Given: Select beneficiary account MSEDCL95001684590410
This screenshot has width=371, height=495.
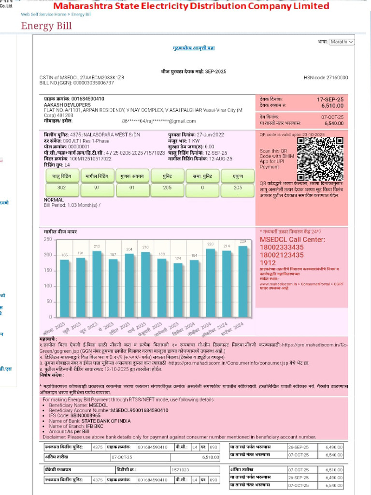Looking at the screenshot, I should [x=140, y=410].
